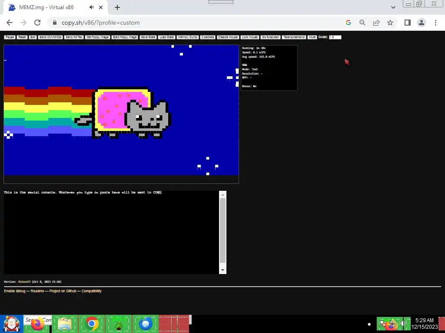Screen dimensions: 445x333
Task: Click Go fullscreen button
Action: (271, 37)
